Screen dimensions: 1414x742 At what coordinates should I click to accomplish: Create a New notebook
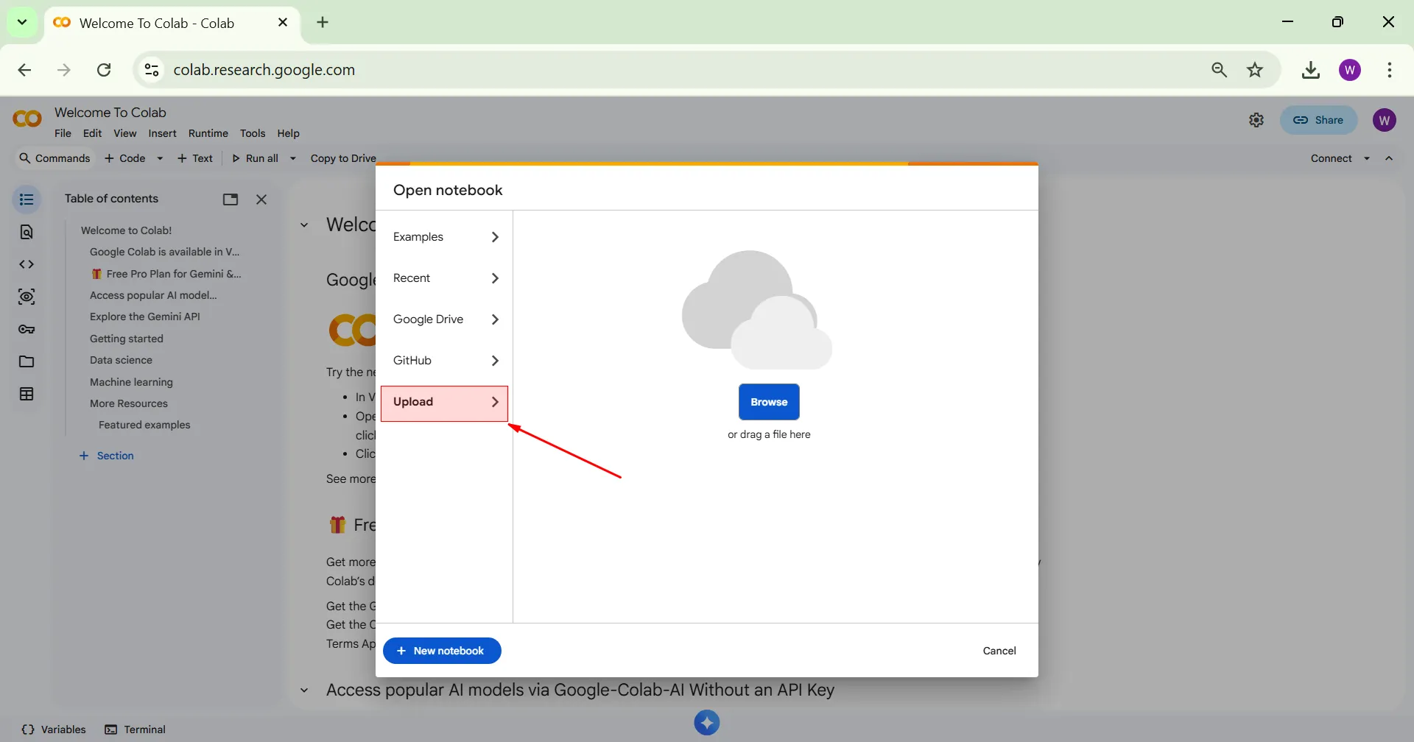coord(442,651)
